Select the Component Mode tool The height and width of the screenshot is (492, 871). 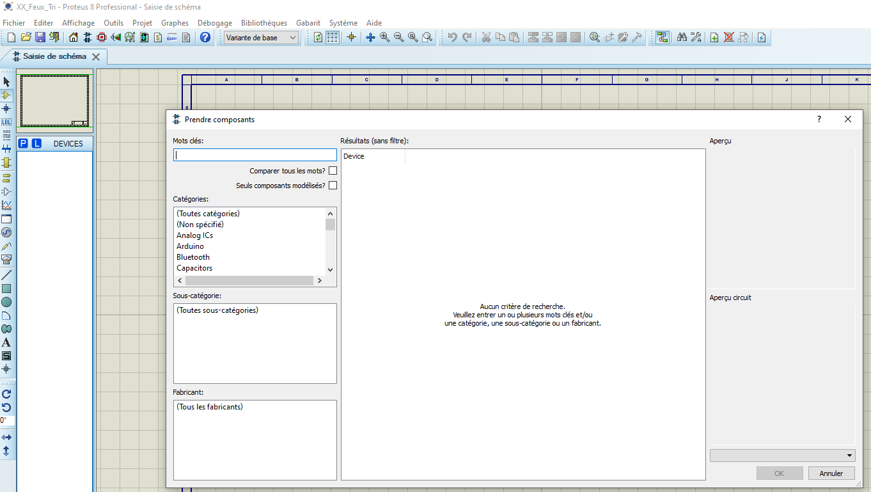[x=6, y=95]
